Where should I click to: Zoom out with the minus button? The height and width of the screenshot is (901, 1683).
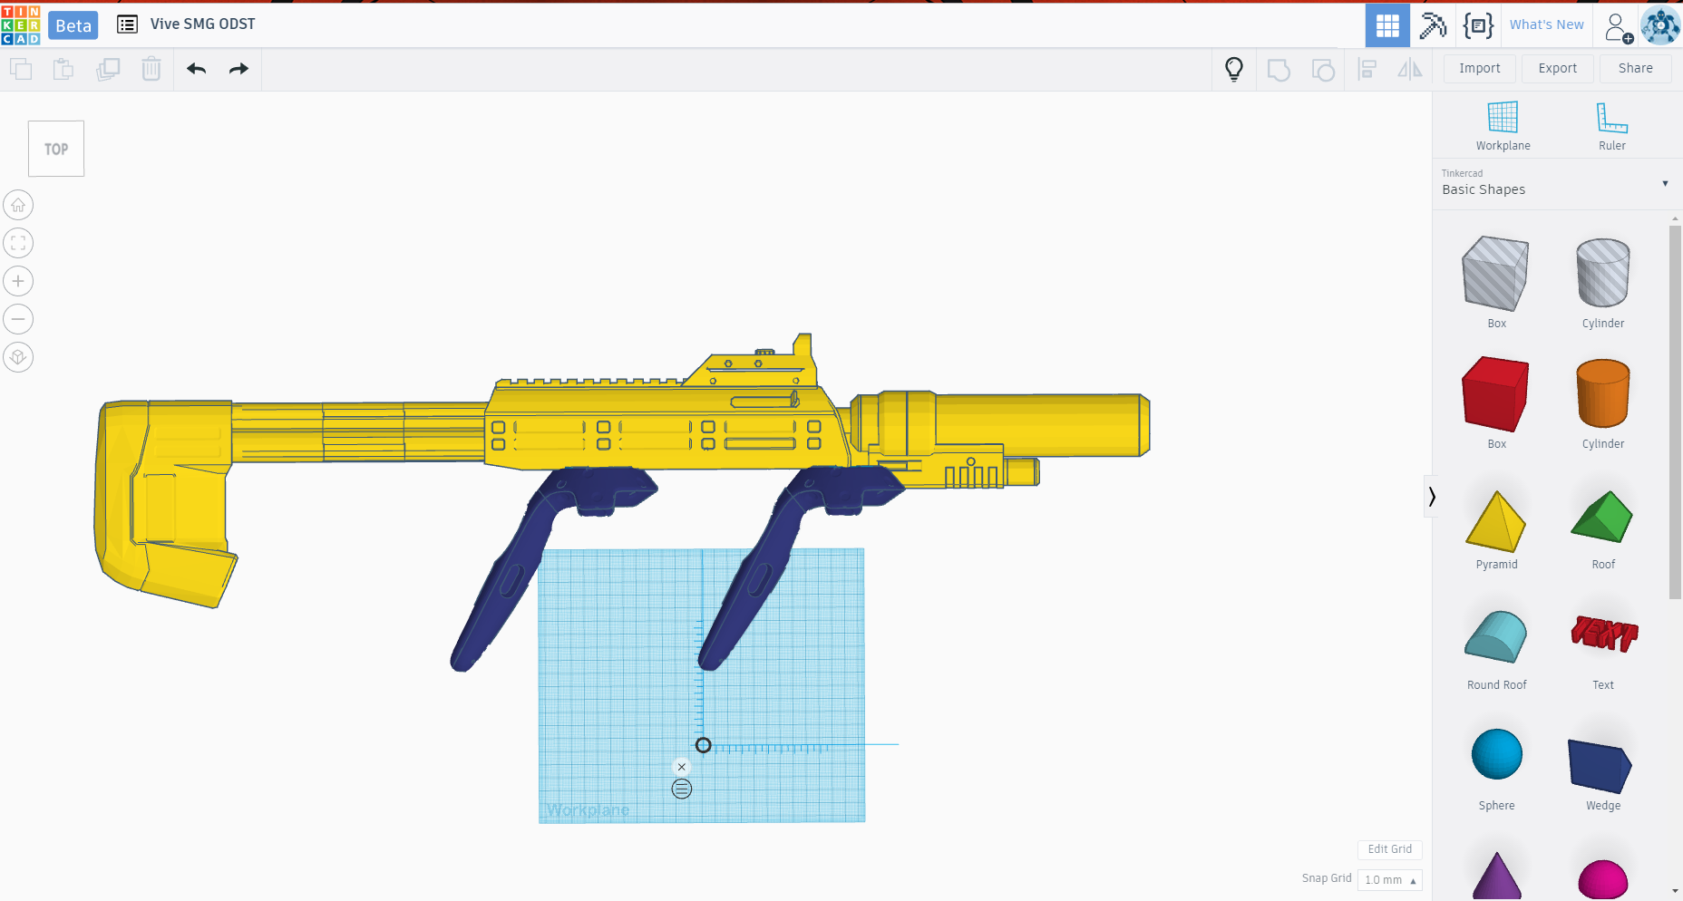point(18,319)
